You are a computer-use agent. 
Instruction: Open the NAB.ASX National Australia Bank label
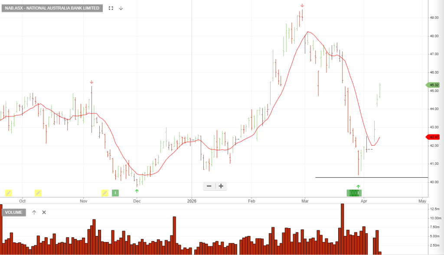pyautogui.click(x=52, y=8)
